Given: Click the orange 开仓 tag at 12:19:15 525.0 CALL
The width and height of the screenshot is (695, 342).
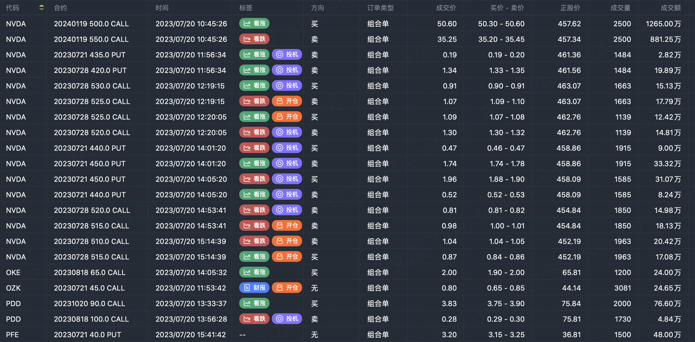Looking at the screenshot, I should pyautogui.click(x=287, y=101).
